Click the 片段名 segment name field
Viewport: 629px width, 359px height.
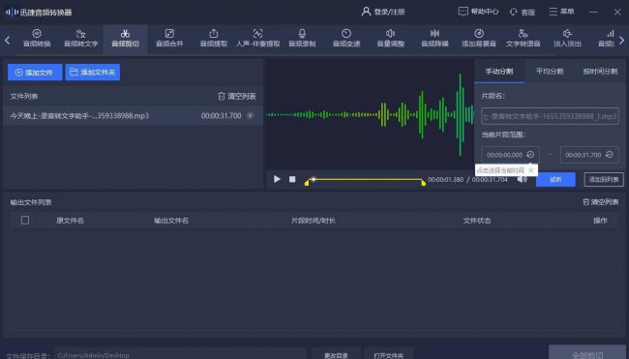click(x=550, y=116)
